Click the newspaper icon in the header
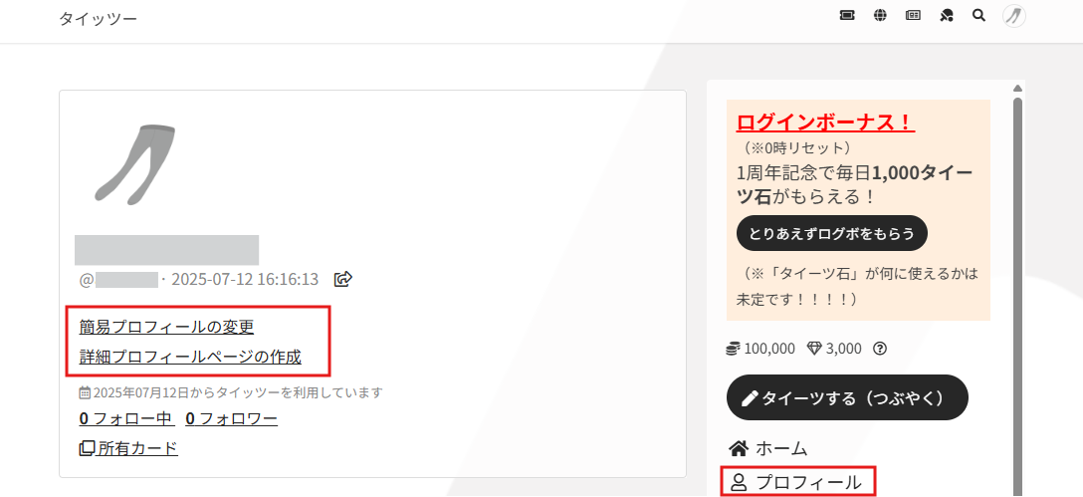 point(913,15)
